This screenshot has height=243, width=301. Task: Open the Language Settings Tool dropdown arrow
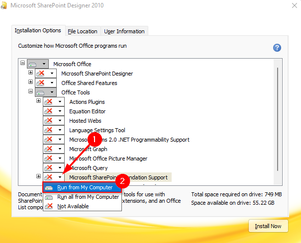click(x=60, y=130)
